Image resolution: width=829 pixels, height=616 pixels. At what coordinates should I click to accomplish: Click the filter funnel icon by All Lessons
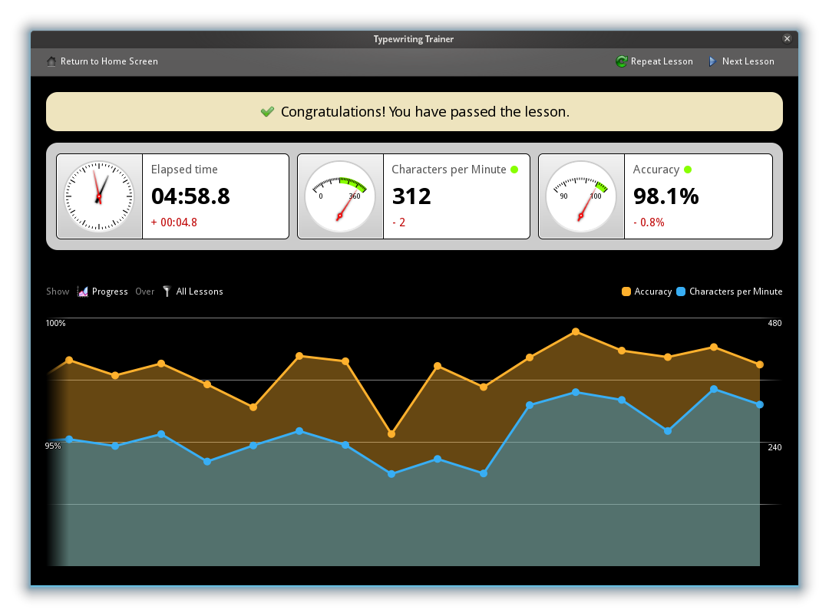point(167,292)
